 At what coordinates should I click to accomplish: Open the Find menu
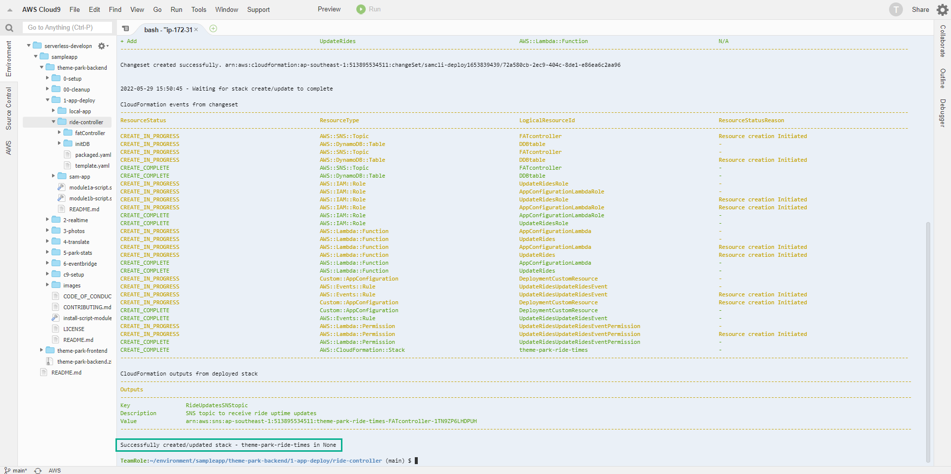pyautogui.click(x=115, y=9)
